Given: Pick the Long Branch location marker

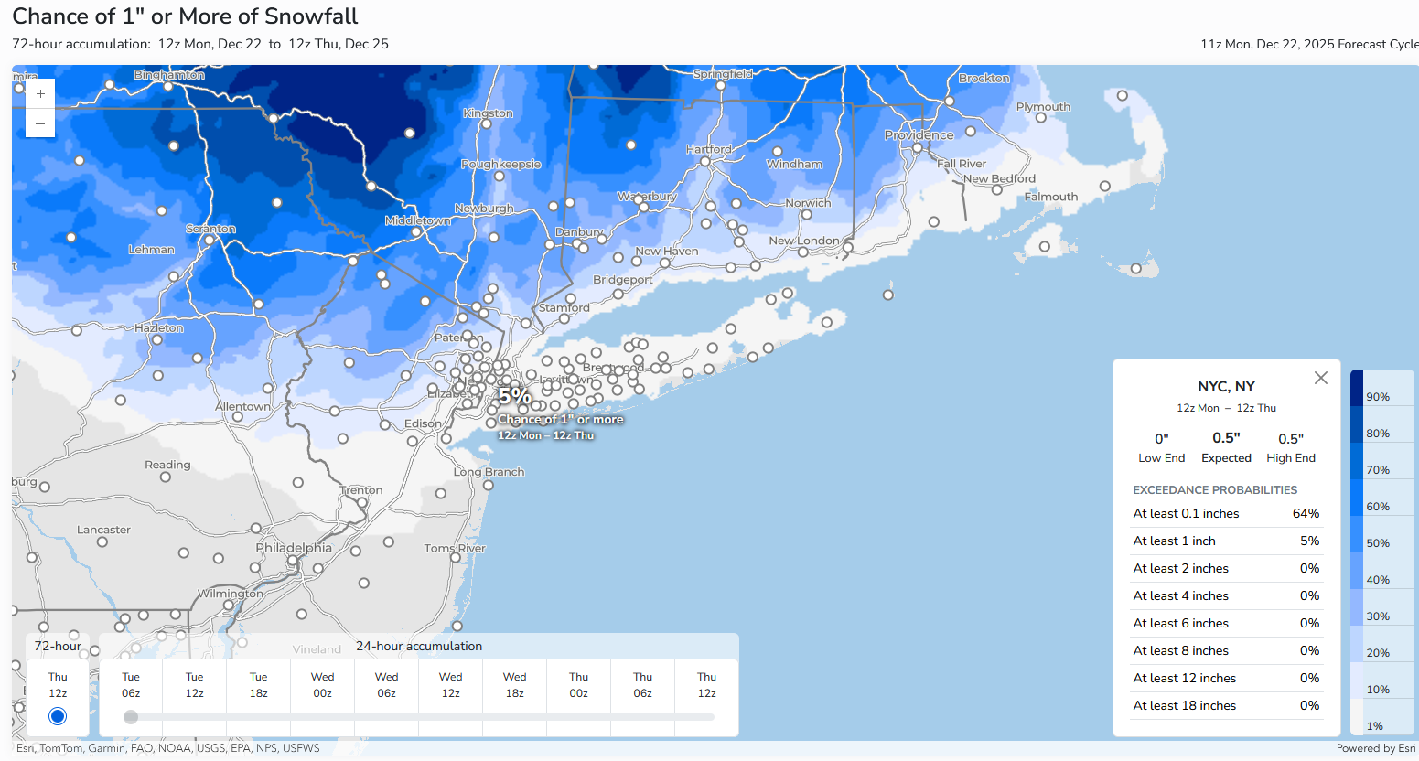Looking at the screenshot, I should (x=489, y=485).
